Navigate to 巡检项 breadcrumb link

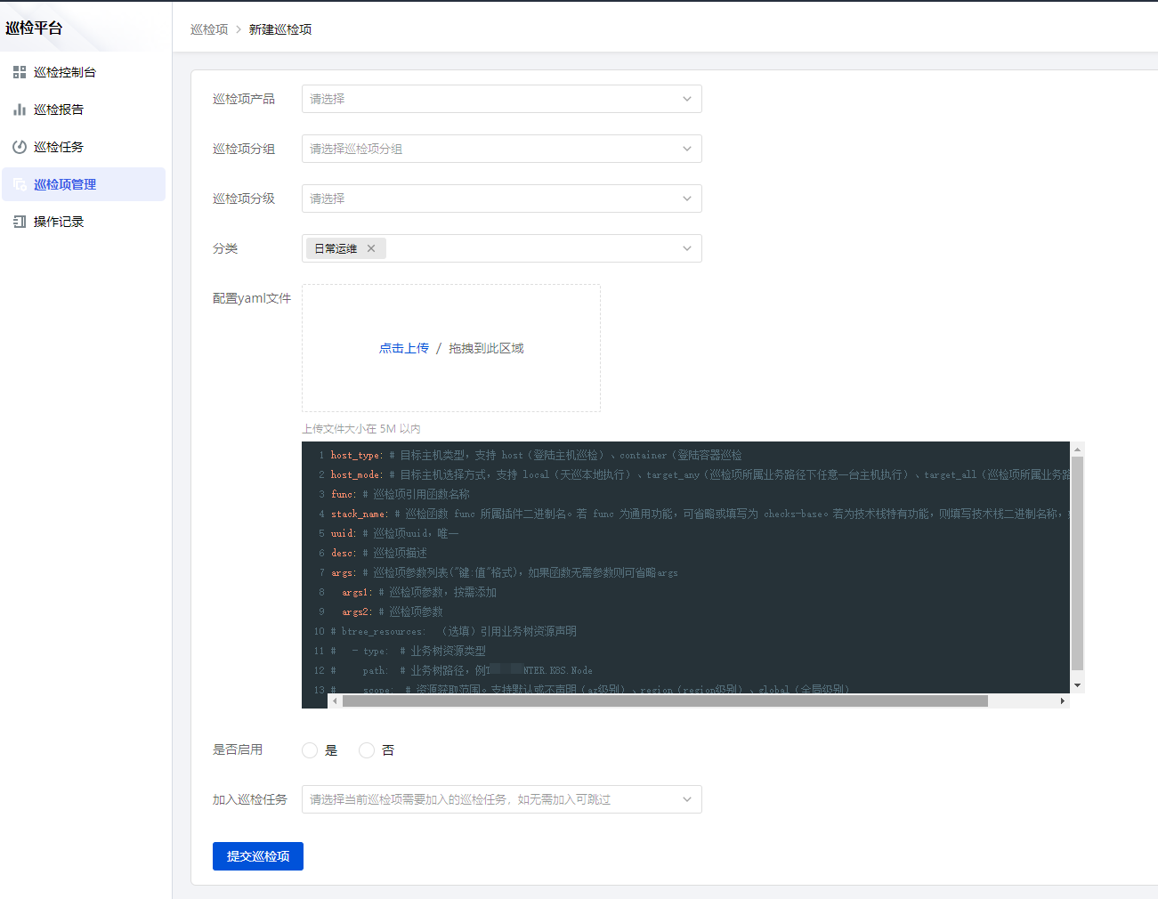(x=209, y=29)
